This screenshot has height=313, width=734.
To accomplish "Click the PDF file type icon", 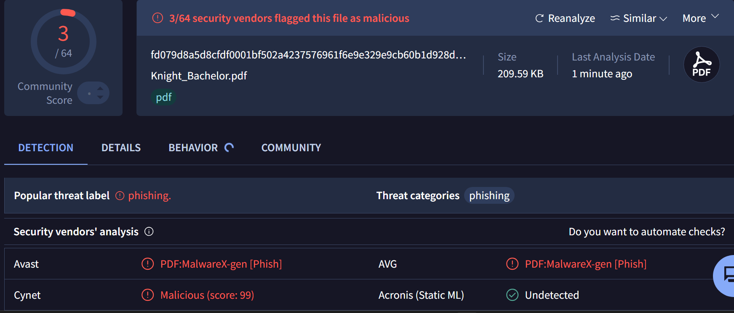I will click(x=701, y=65).
